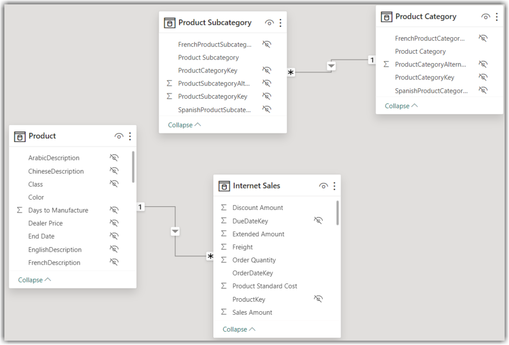
Task: Unhide the ArabicDescription field
Action: click(x=114, y=158)
